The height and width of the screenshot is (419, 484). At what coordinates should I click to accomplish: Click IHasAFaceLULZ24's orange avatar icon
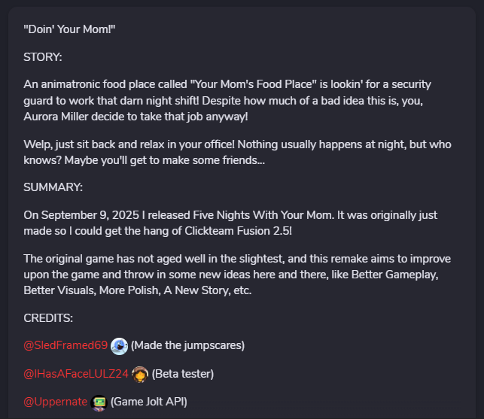coord(140,374)
